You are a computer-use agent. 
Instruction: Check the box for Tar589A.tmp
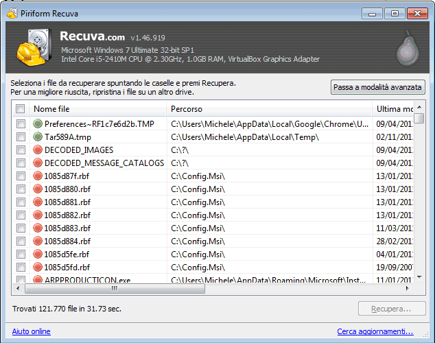pyautogui.click(x=21, y=137)
